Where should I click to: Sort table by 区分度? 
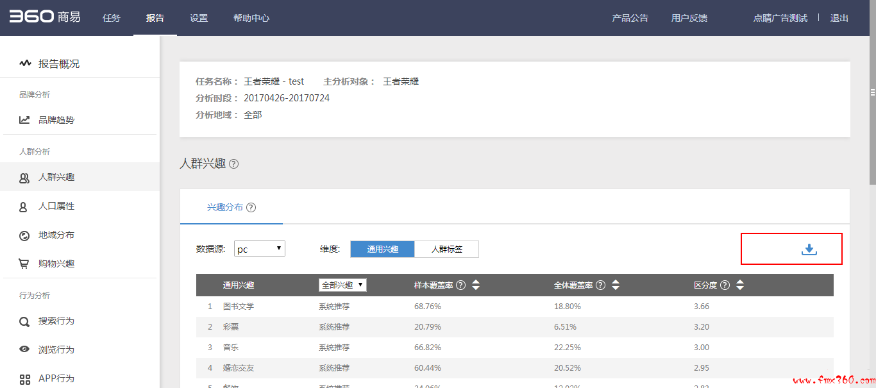point(740,285)
